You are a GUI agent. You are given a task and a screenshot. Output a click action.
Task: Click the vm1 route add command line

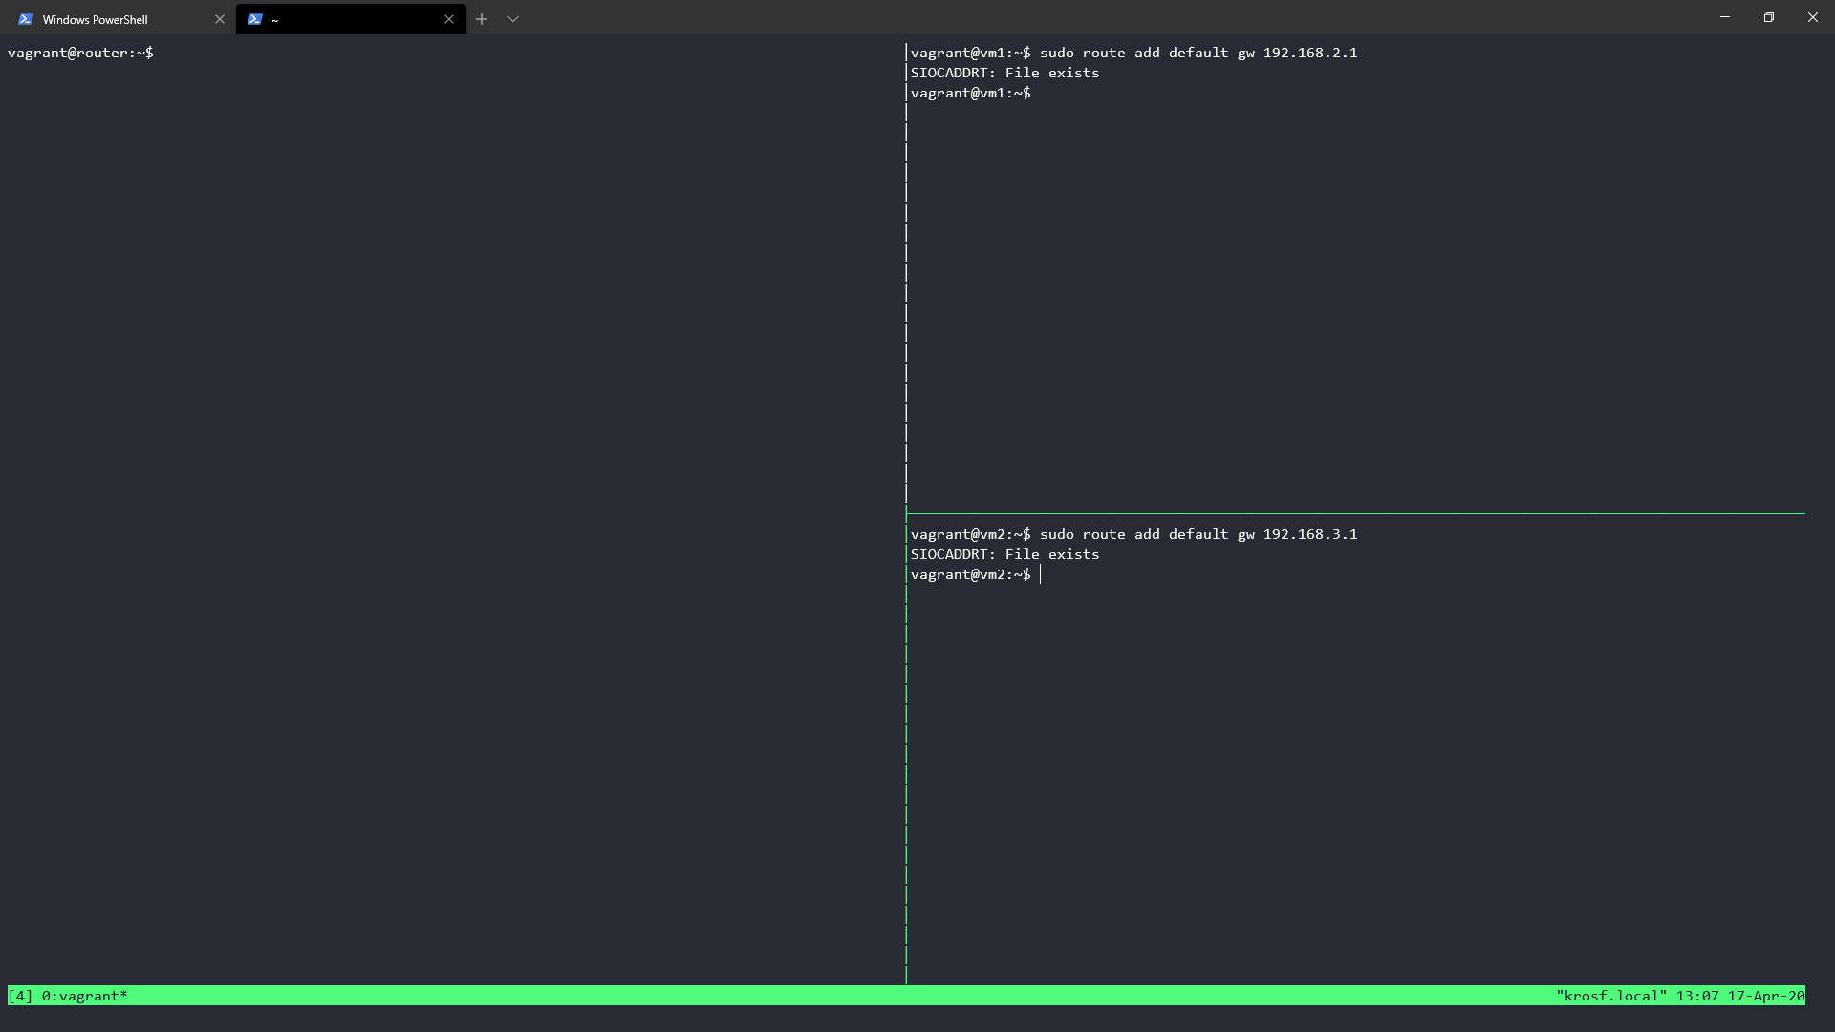(x=1134, y=53)
